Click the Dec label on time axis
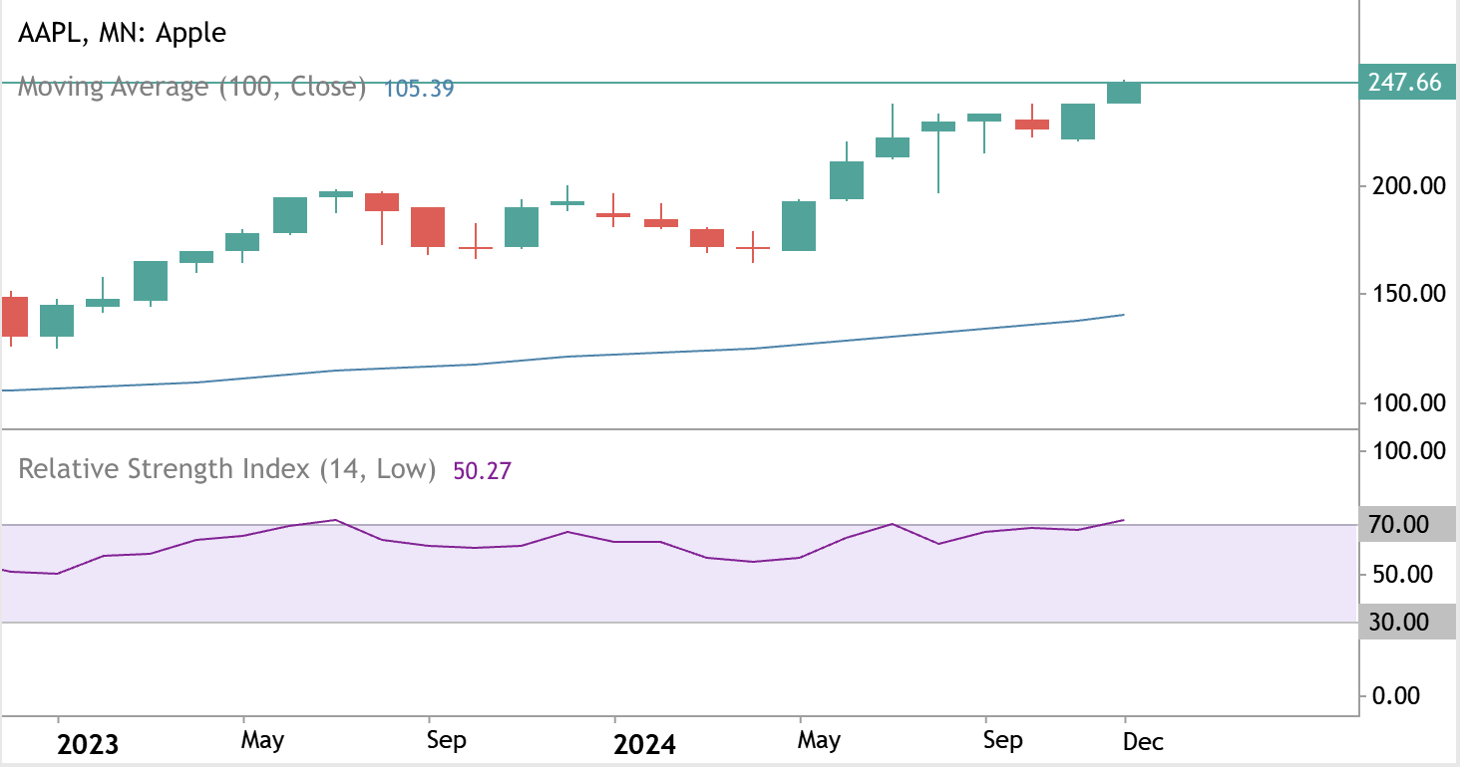1460x767 pixels. (1143, 741)
